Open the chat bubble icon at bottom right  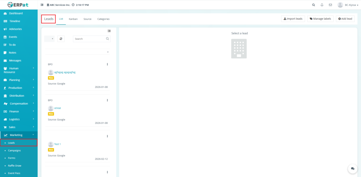pyautogui.click(x=352, y=169)
